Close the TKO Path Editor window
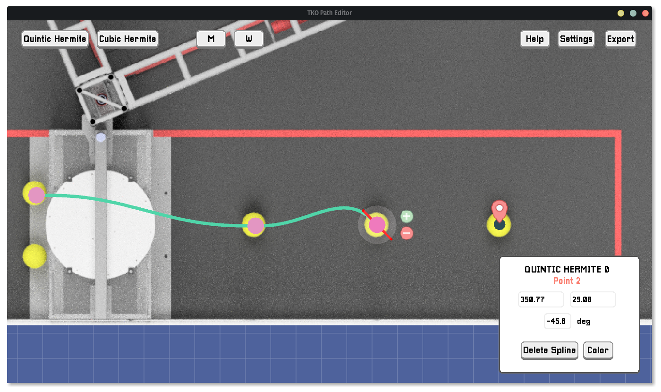The width and height of the screenshot is (661, 392). [645, 13]
